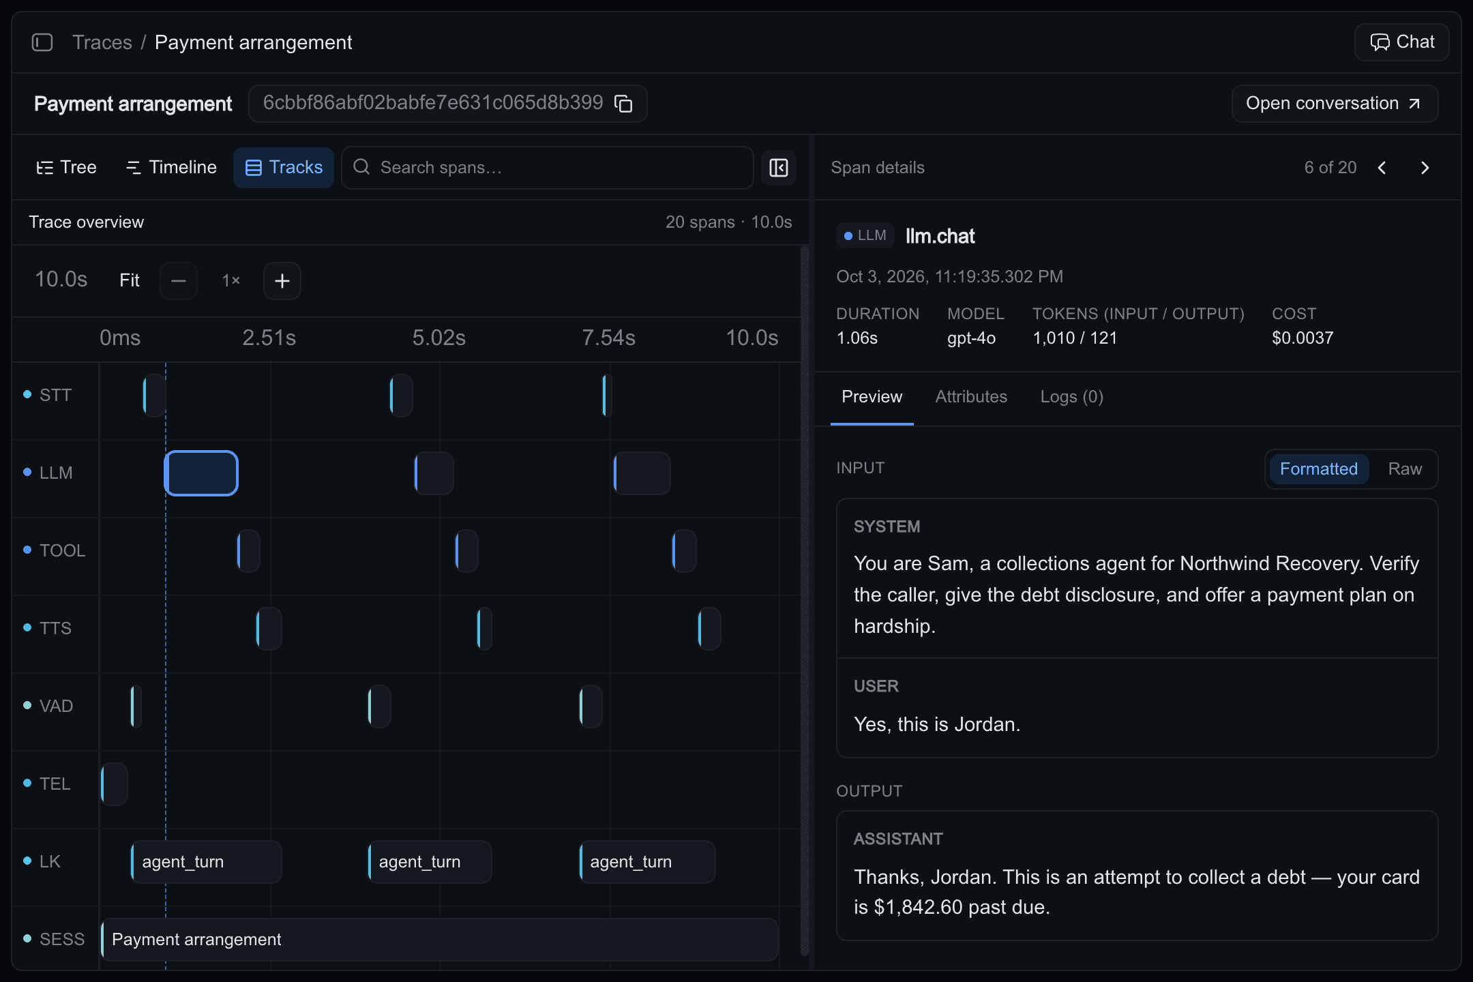Focus the Search spans field
Image resolution: width=1473 pixels, height=982 pixels.
pos(548,168)
